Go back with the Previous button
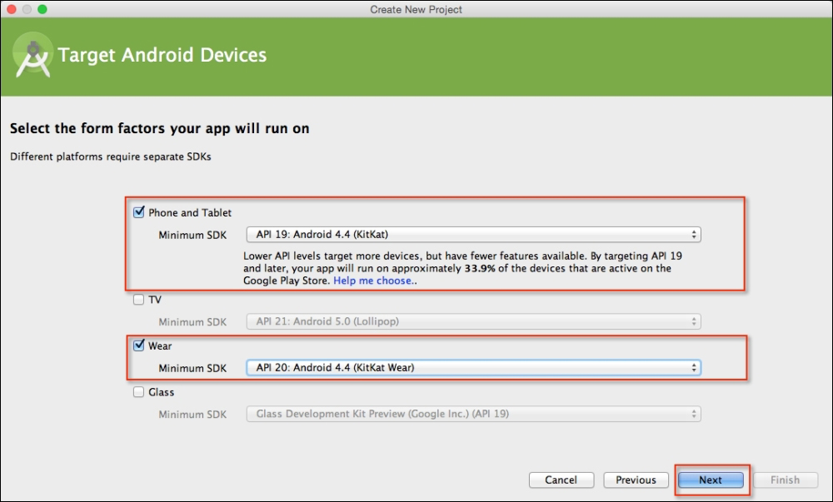The image size is (833, 502). (x=636, y=480)
